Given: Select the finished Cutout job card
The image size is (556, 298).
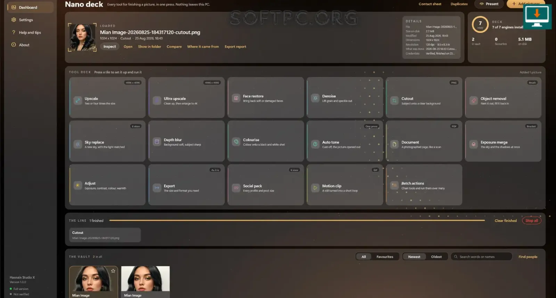Looking at the screenshot, I should pos(105,235).
